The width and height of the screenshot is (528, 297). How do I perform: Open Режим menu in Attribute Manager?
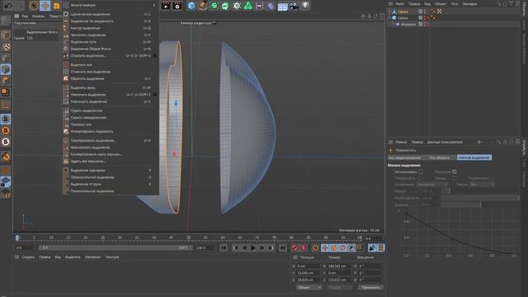401,142
